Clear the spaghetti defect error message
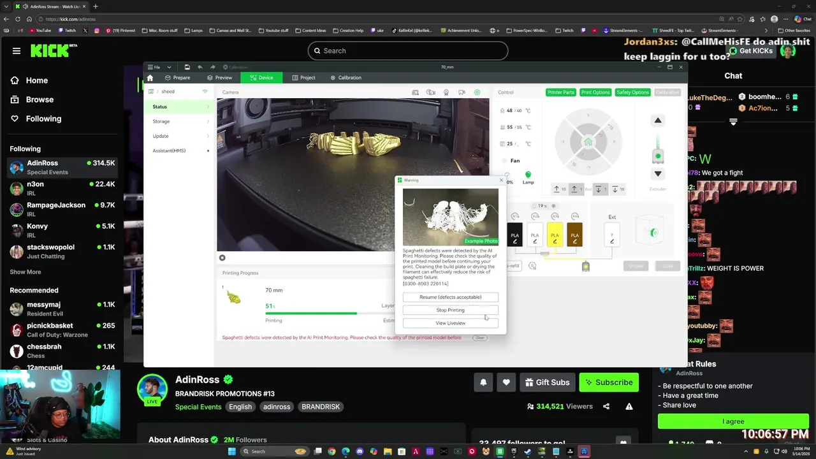This screenshot has height=459, width=816. (x=480, y=338)
